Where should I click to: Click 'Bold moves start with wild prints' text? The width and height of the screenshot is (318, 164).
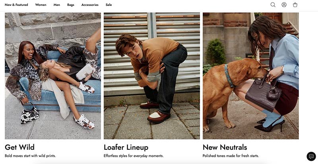[30, 156]
